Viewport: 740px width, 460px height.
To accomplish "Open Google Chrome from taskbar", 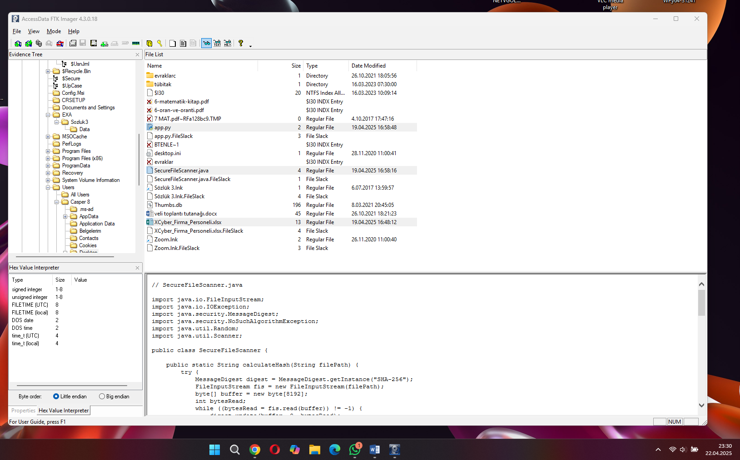I will point(255,450).
